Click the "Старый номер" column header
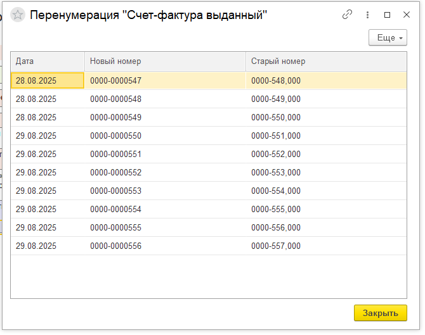 [325, 61]
